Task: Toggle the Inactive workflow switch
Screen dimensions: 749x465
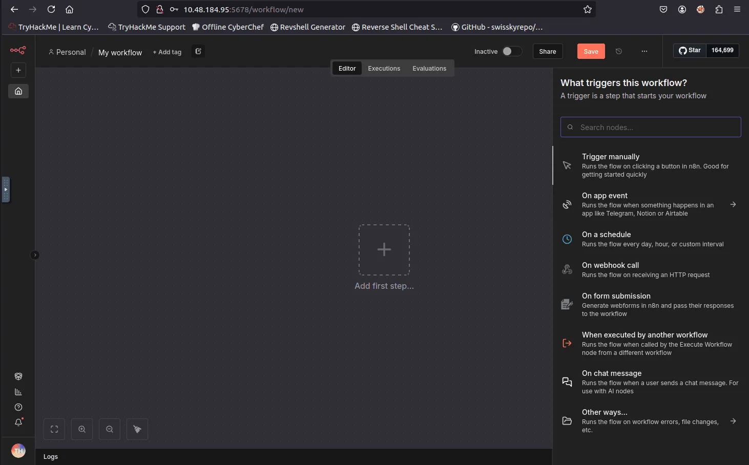Action: coord(511,51)
